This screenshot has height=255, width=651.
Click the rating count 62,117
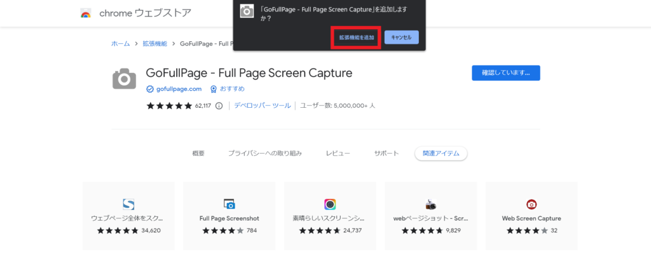(x=203, y=105)
